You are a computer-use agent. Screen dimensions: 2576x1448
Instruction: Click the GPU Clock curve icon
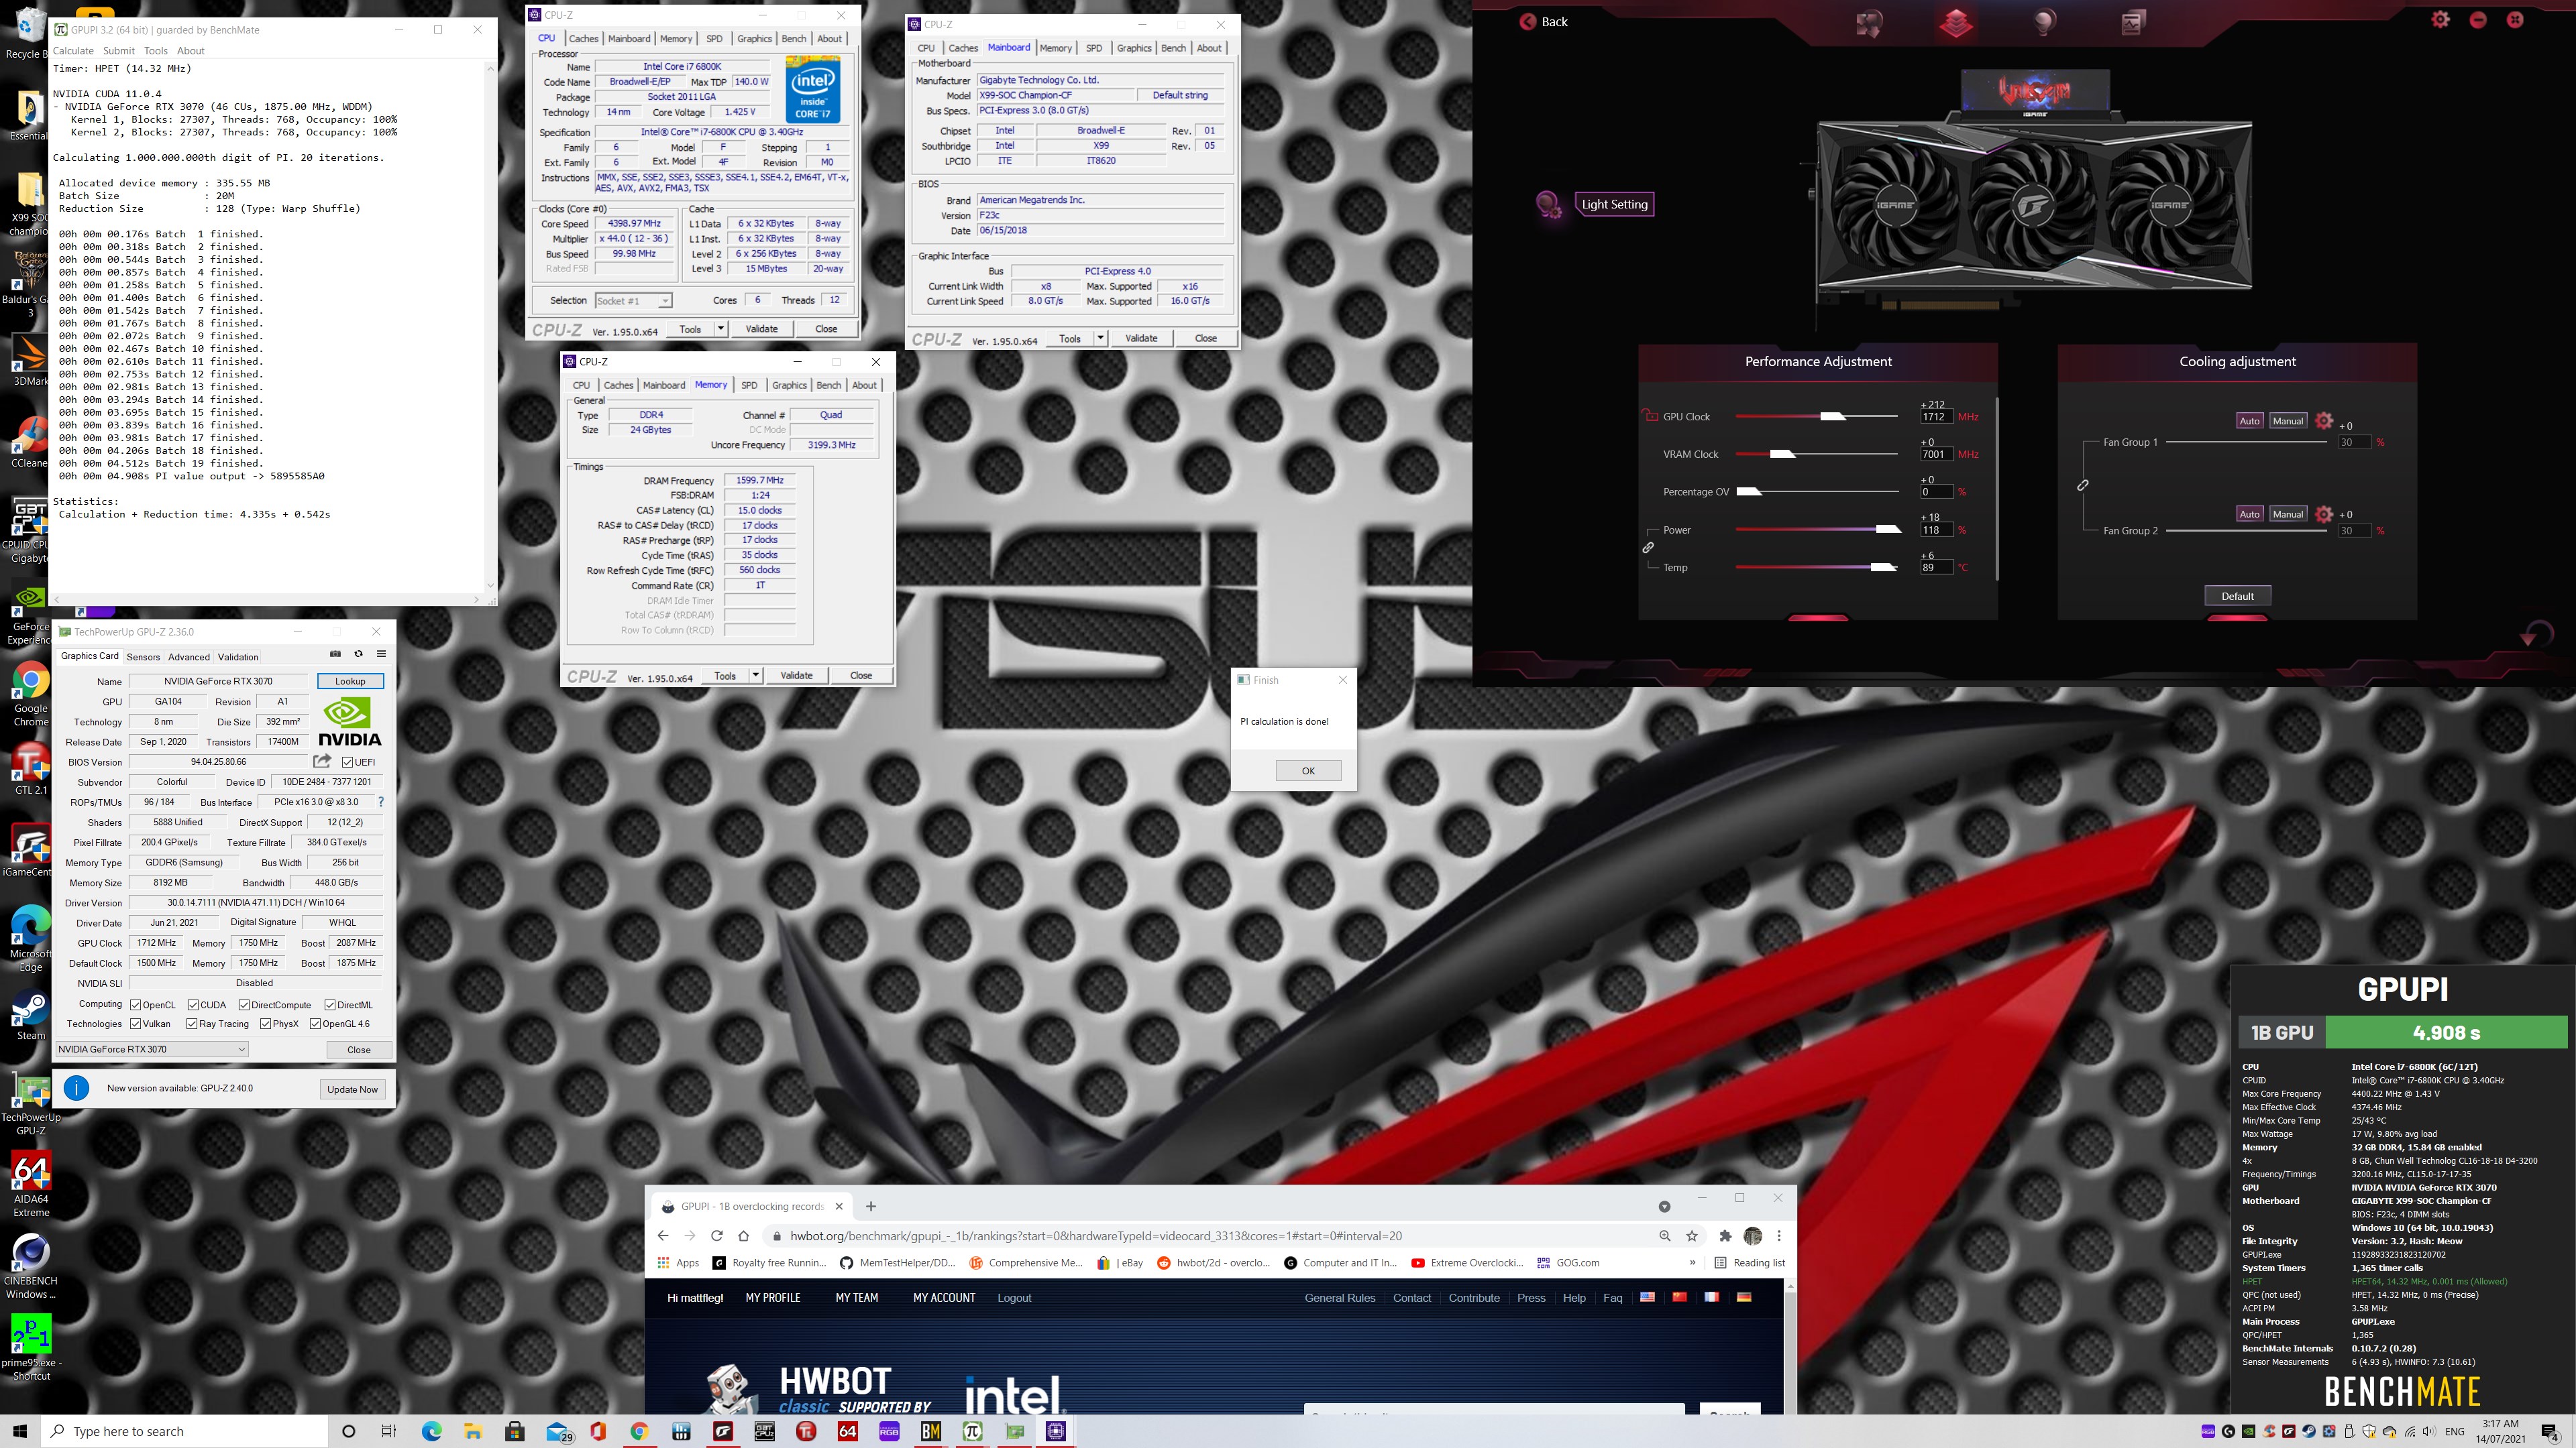(1650, 416)
